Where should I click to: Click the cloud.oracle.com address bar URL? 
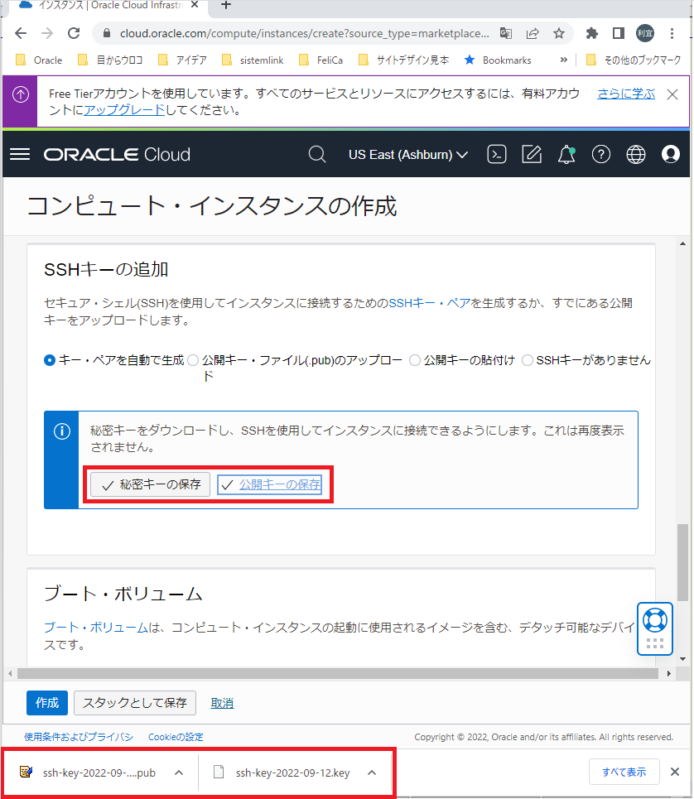coord(304,34)
